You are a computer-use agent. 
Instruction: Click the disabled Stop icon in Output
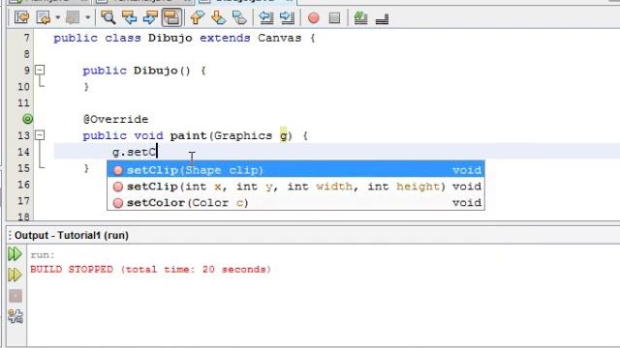tap(15, 296)
